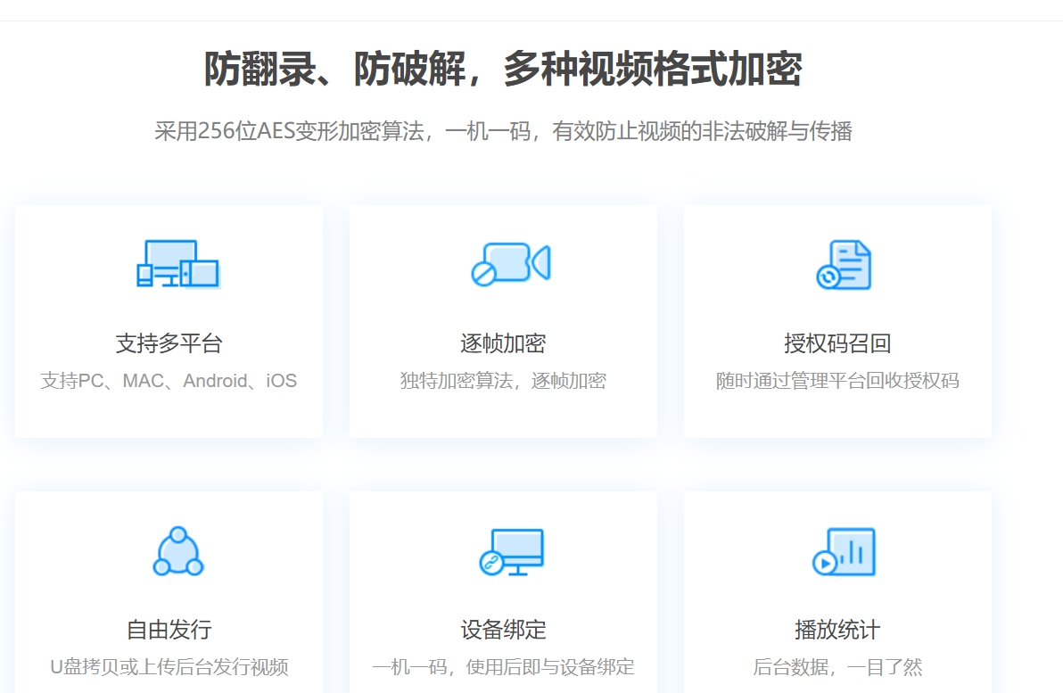Click the text 独特加密算法，逐帧加密
1063x693 pixels.
503,381
